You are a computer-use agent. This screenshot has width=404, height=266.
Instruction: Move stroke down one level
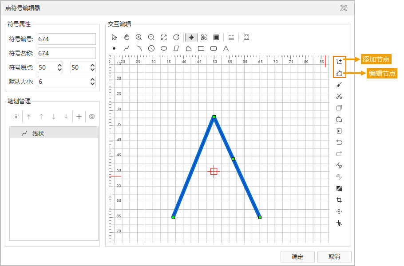click(54, 117)
